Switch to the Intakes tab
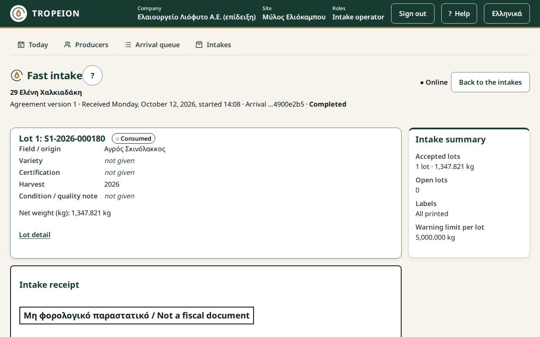The height and width of the screenshot is (337, 540). coord(213,45)
